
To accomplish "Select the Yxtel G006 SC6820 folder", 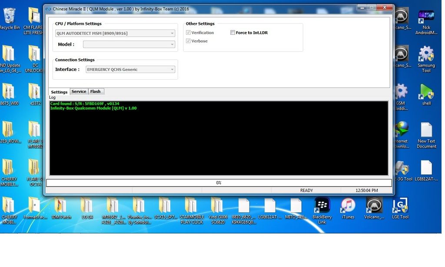I will [x=218, y=210].
